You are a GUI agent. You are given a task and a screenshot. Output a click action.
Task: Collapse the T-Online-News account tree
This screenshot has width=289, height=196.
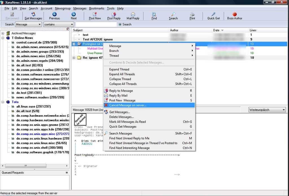(x=3, y=38)
